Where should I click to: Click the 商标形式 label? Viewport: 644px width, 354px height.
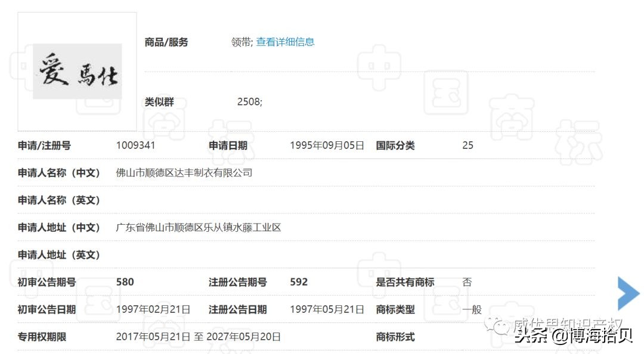coord(395,337)
